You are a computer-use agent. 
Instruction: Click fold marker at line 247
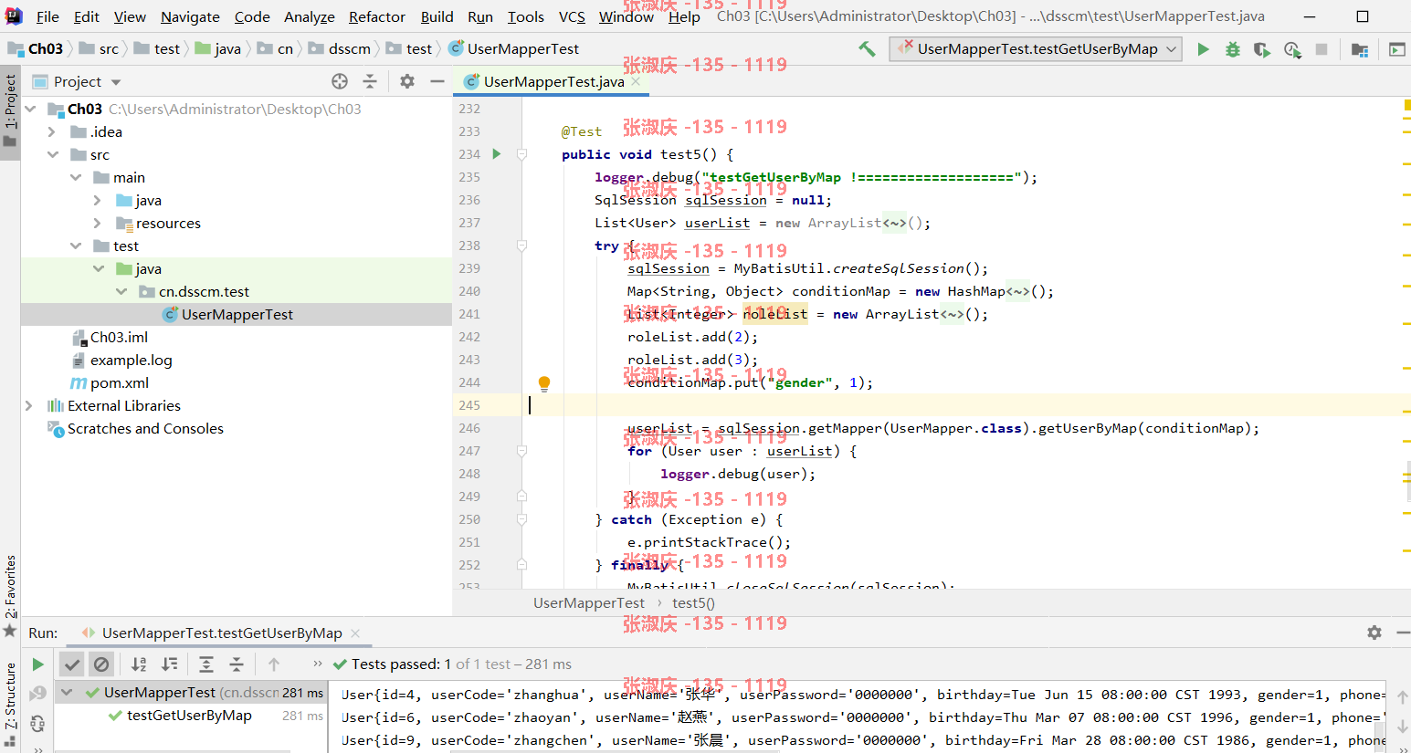(x=521, y=451)
